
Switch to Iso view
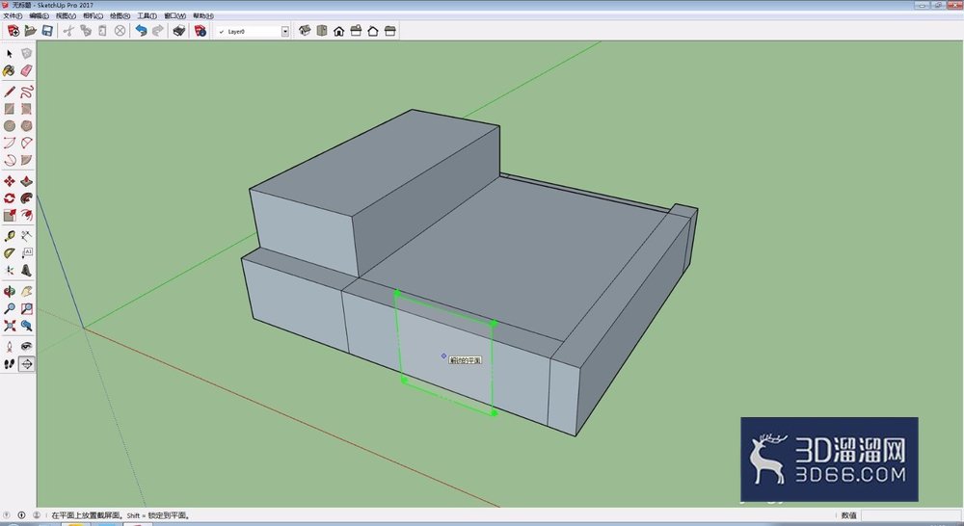click(305, 31)
